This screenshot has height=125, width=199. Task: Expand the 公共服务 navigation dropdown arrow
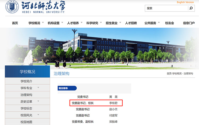[x=159, y=23]
